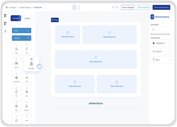Pick the Text element

[x=27, y=49]
